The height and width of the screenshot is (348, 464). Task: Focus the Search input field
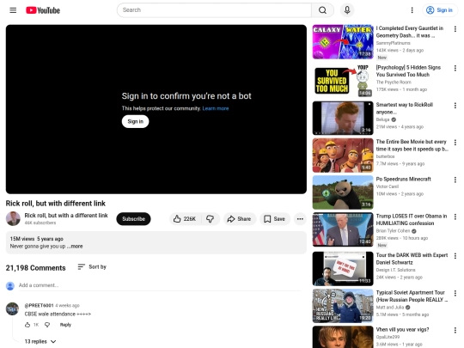point(214,10)
